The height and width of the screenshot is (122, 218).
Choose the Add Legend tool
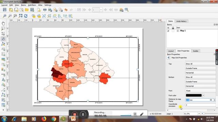[x=3, y=69]
